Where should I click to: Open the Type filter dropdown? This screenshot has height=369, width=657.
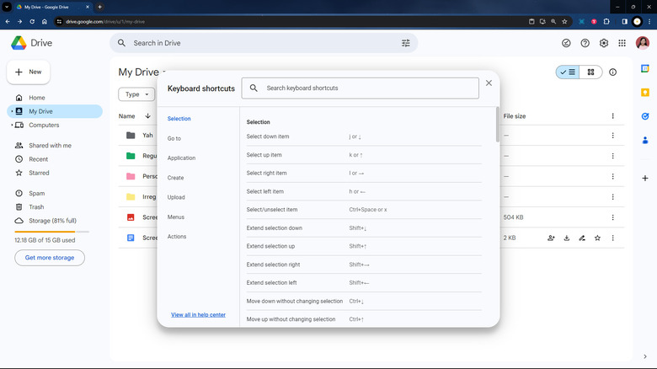click(x=137, y=94)
